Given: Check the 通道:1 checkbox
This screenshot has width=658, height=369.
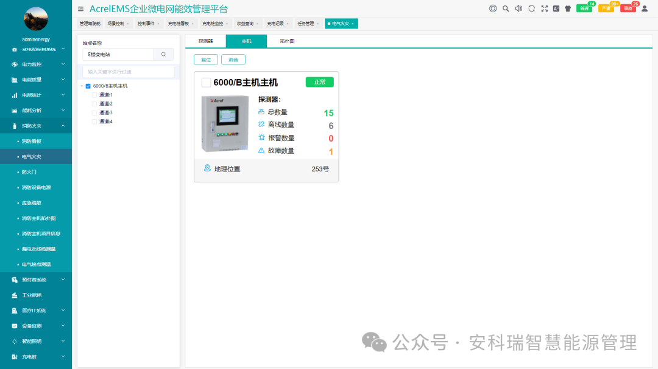Looking at the screenshot, I should point(94,94).
